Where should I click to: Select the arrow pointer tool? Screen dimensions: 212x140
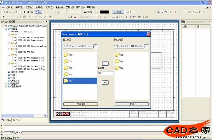point(4,17)
